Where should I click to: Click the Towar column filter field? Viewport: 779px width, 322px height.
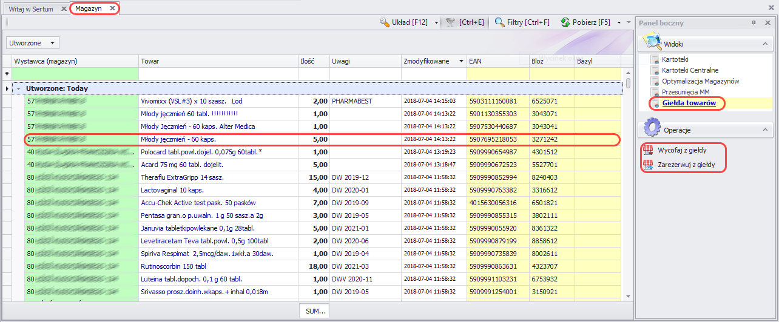[218, 74]
